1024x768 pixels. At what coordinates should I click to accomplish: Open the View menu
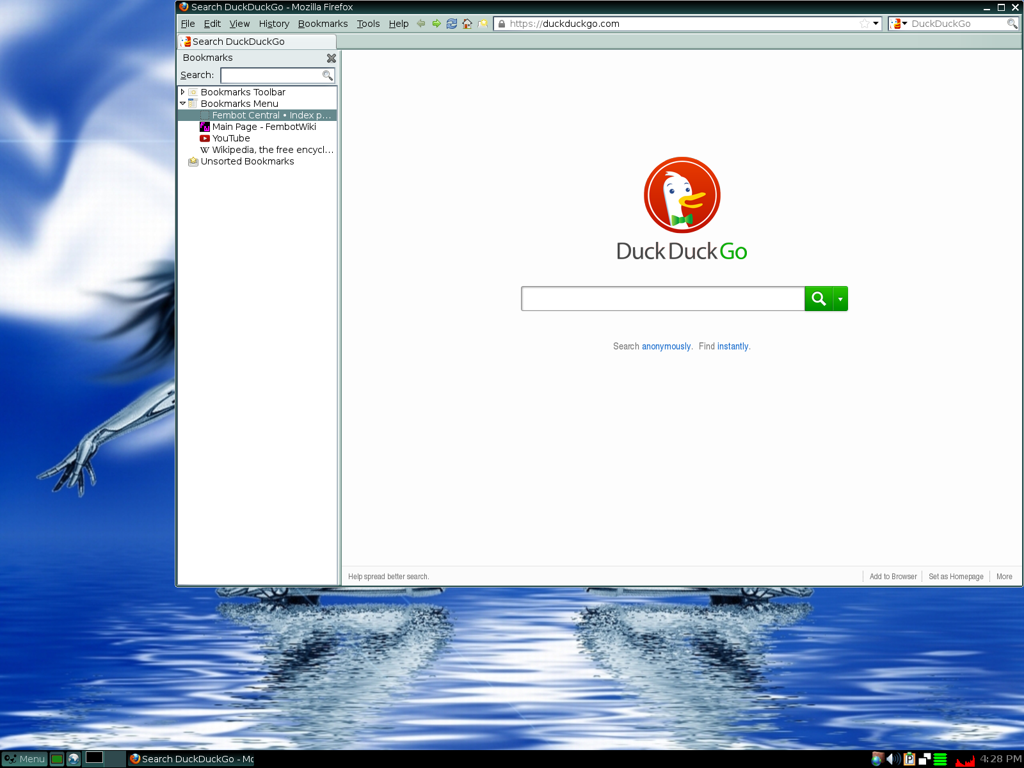(x=239, y=24)
